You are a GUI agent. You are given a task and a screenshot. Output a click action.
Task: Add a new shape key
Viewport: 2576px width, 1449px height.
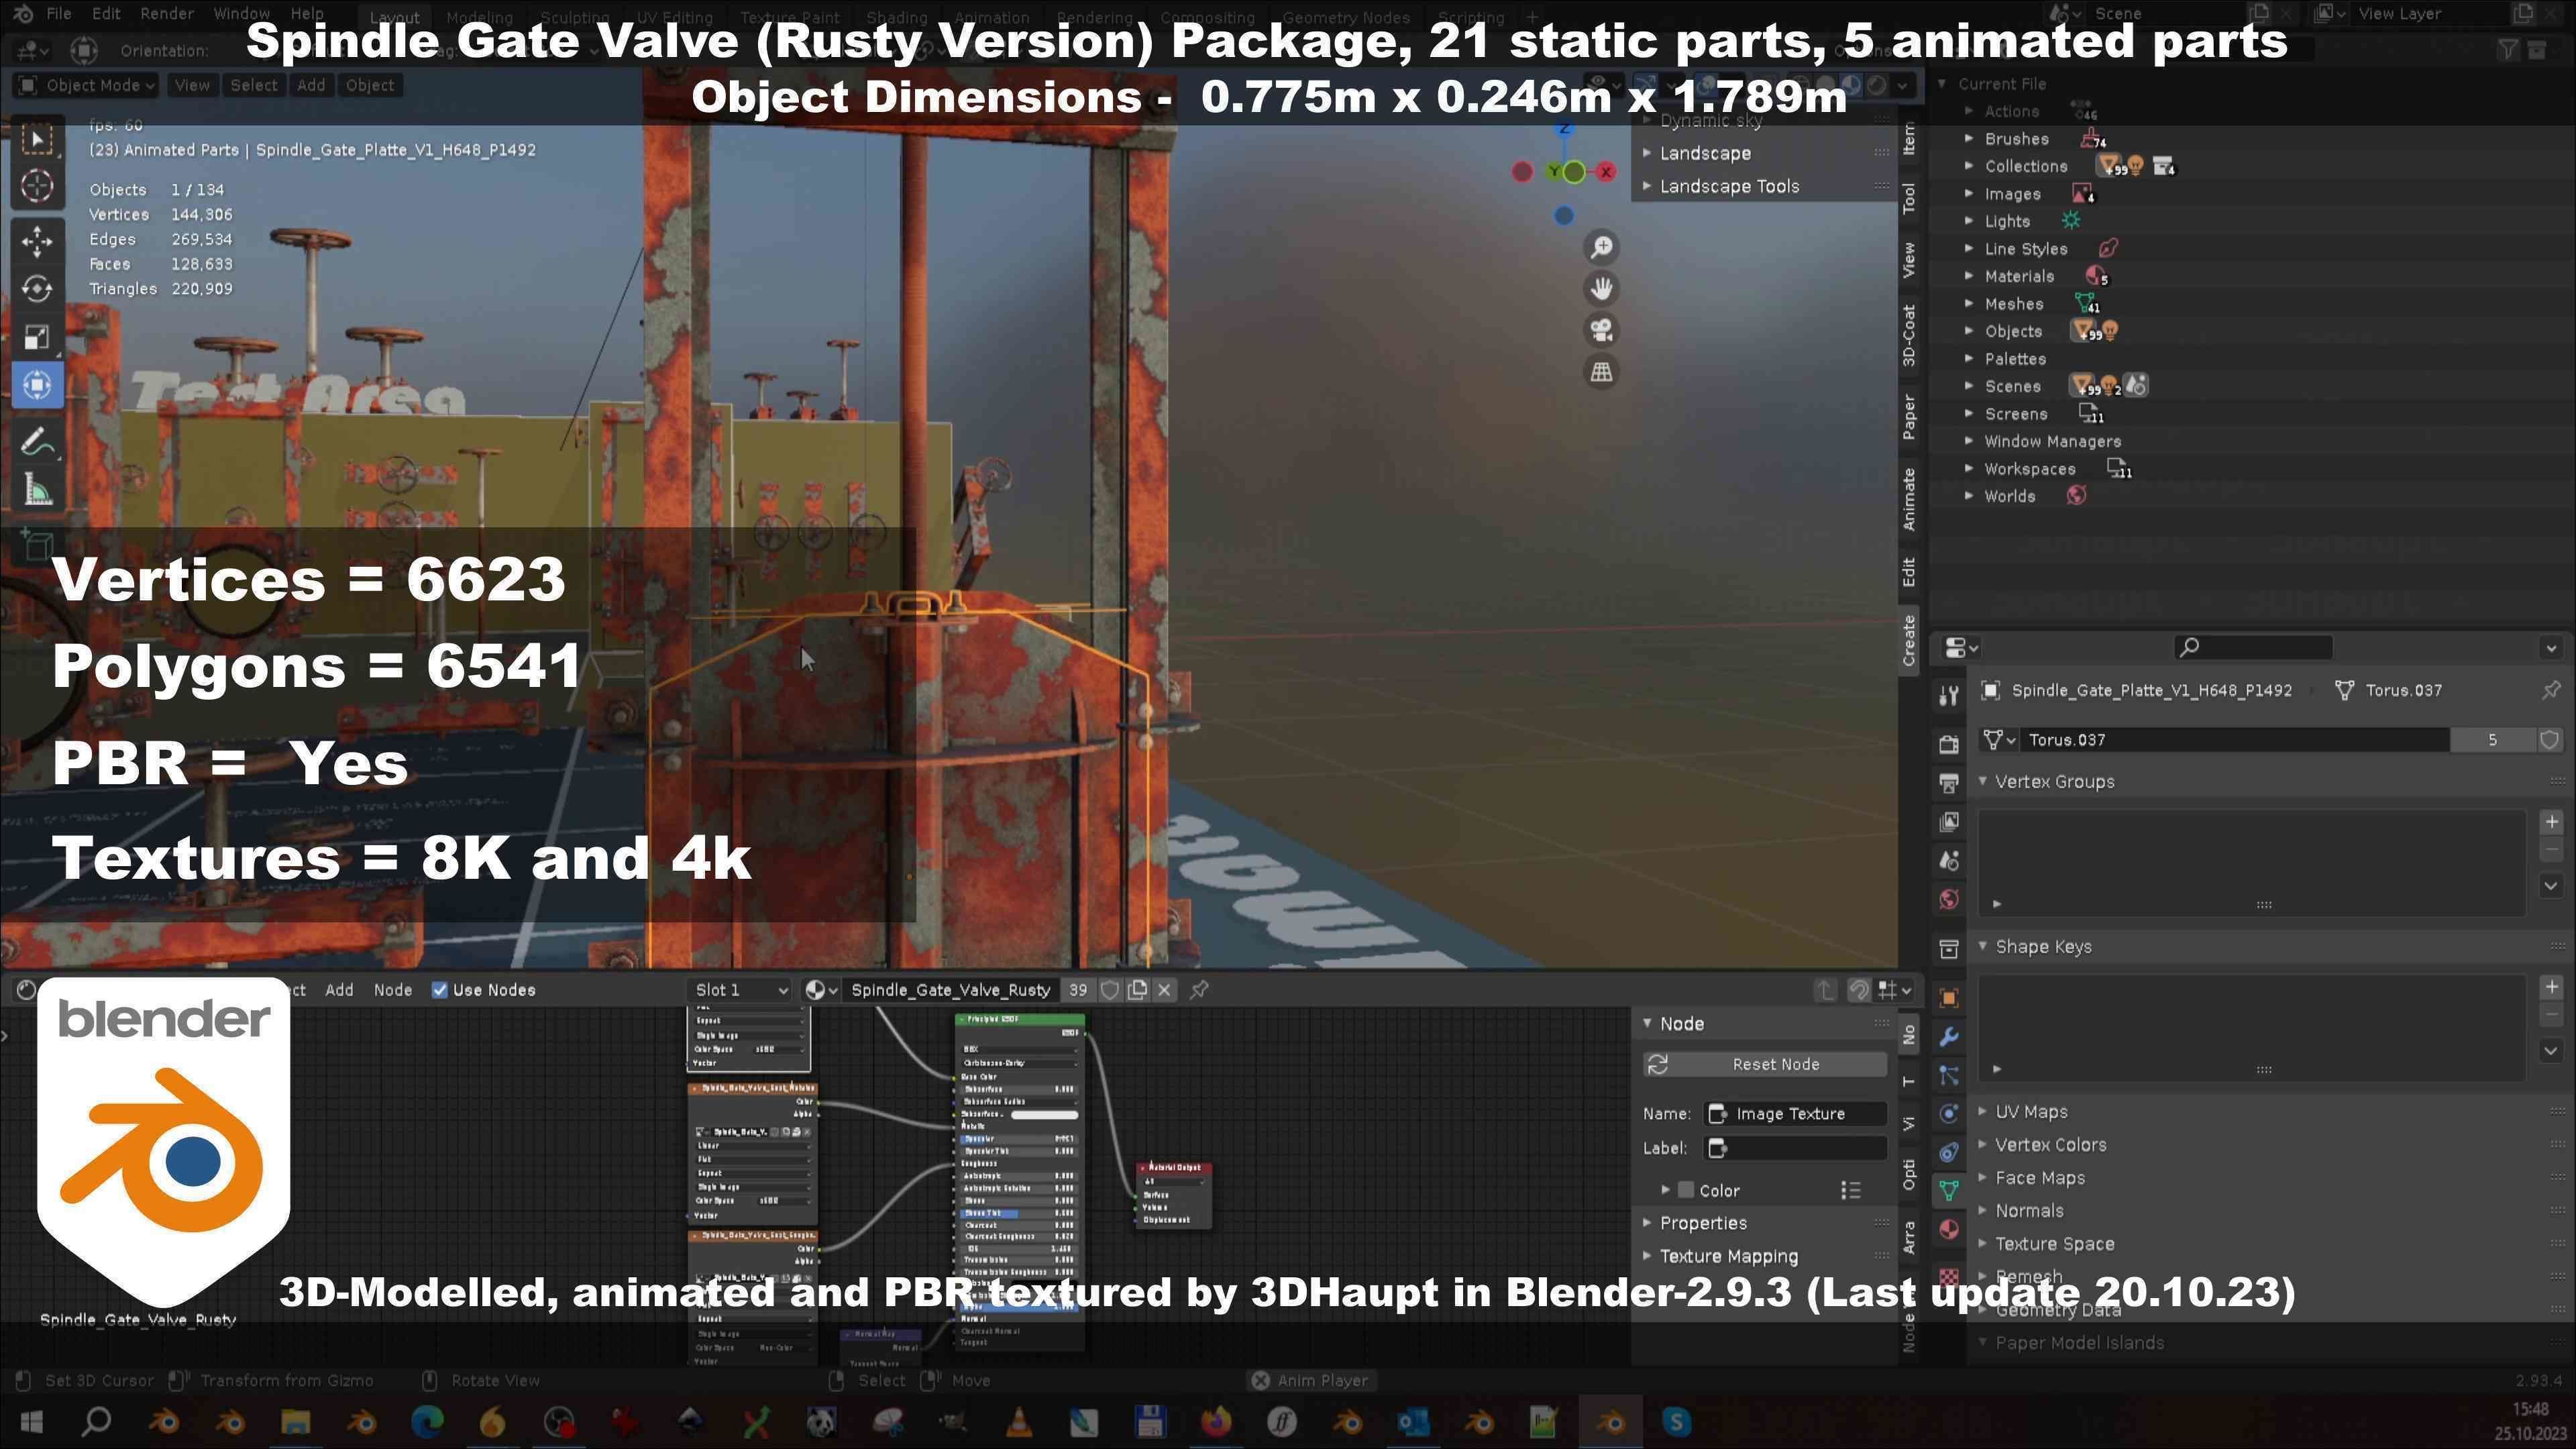coord(2551,987)
